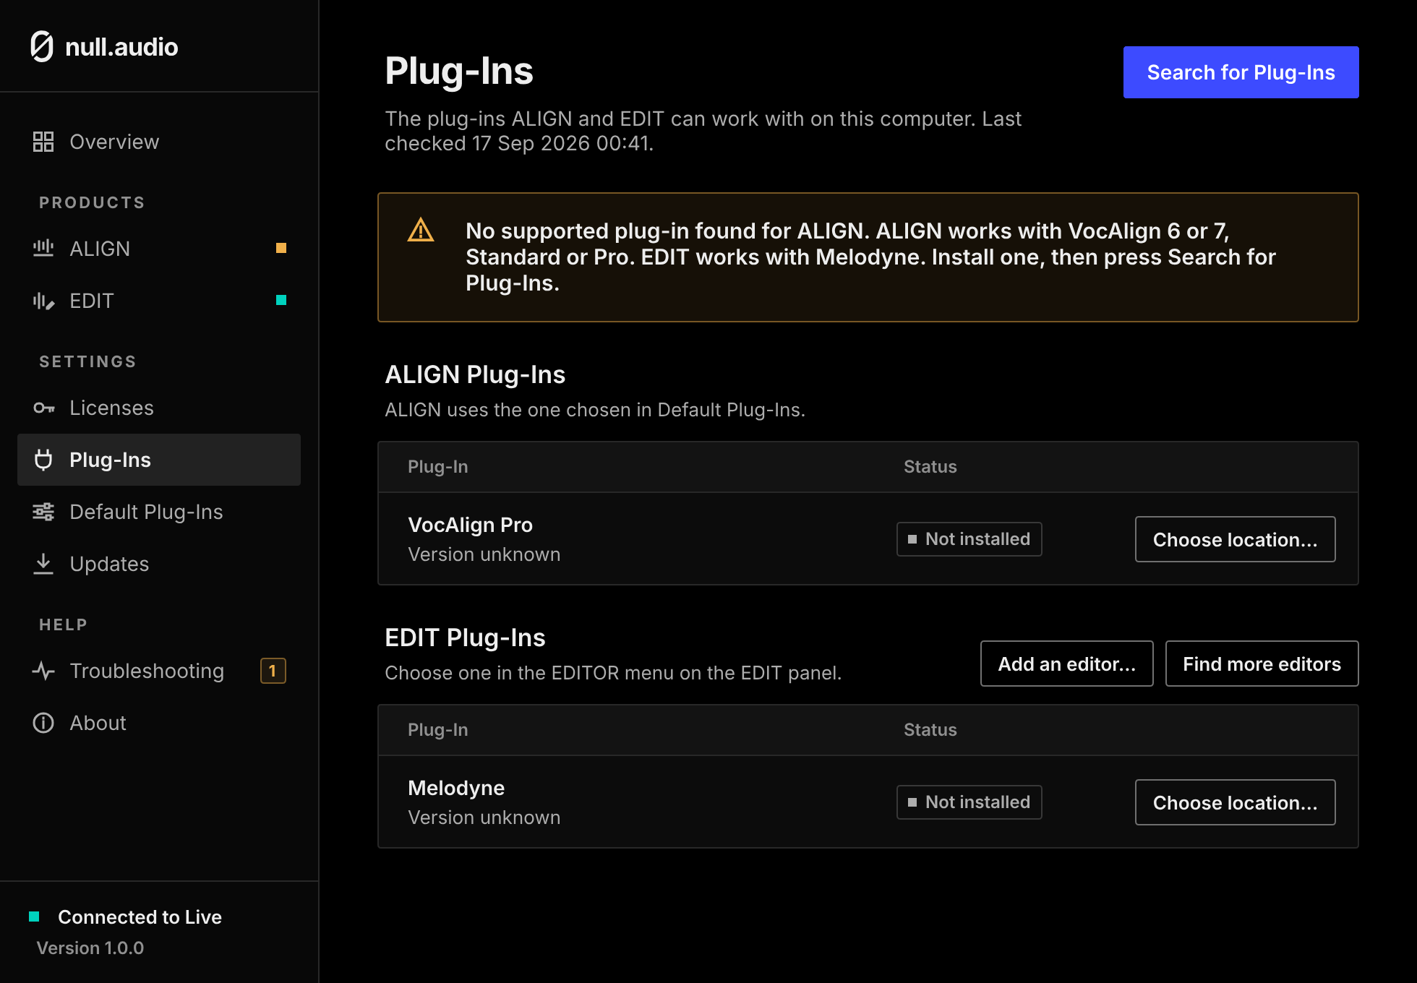1417x983 pixels.
Task: Click the Licenses key icon
Action: 44,408
